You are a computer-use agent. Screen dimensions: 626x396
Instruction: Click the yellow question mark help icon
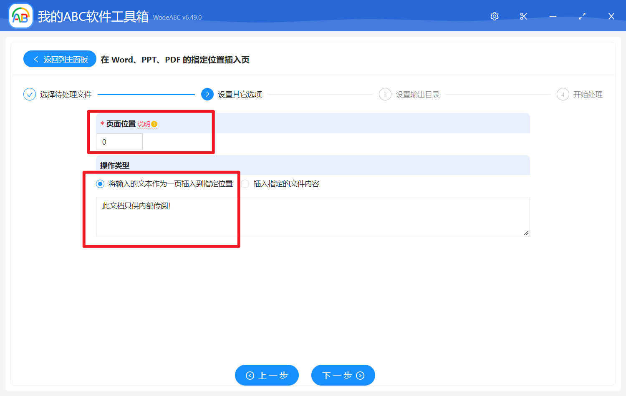pos(154,124)
